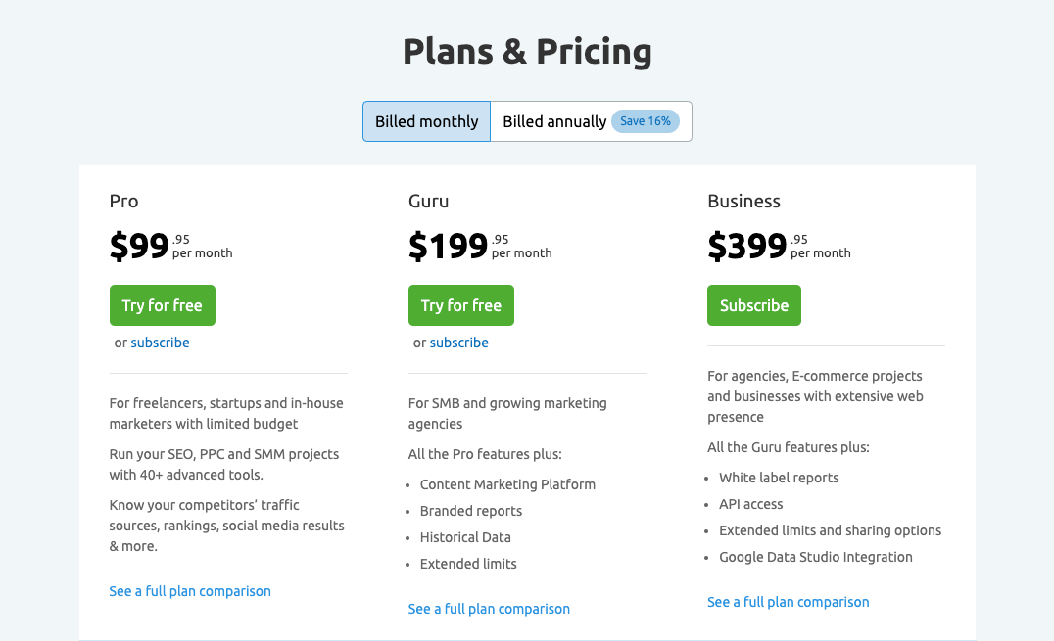Click the $199.95 Guru price

click(449, 246)
